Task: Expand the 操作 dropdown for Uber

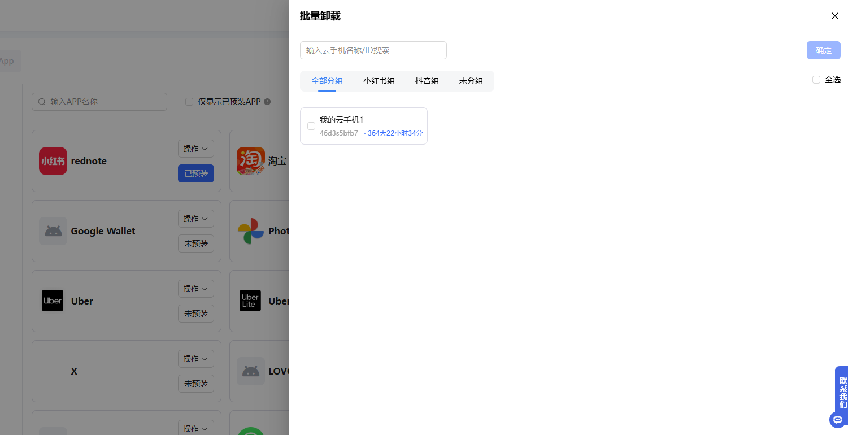Action: pos(196,289)
